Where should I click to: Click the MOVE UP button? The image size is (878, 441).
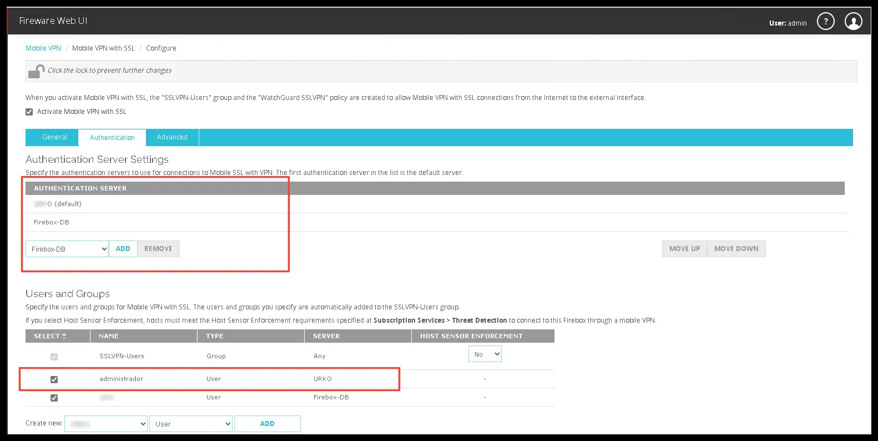pos(684,249)
